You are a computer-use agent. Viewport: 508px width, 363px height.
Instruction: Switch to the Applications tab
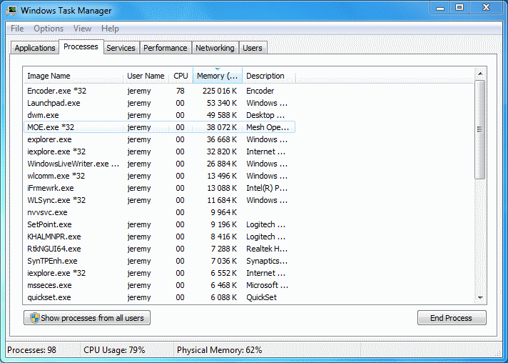(x=35, y=48)
